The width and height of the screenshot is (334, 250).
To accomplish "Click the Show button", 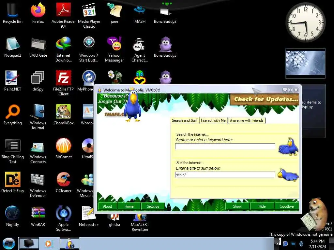I will pos(237,206).
